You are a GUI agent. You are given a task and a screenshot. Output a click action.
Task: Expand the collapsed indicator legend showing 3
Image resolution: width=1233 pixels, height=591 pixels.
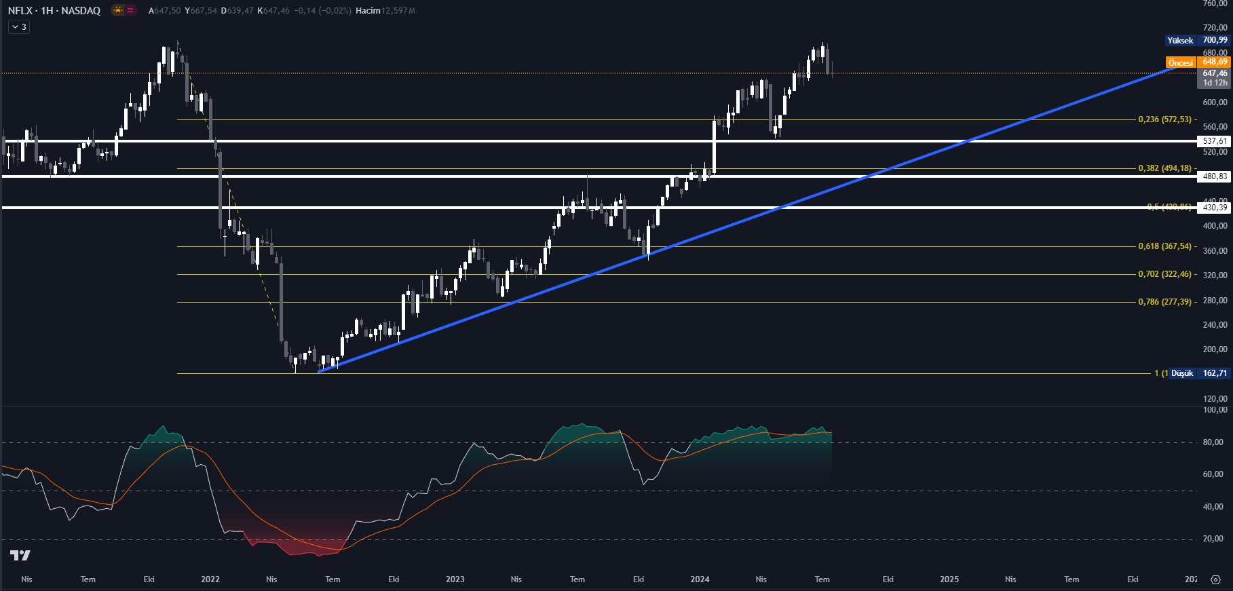[19, 27]
